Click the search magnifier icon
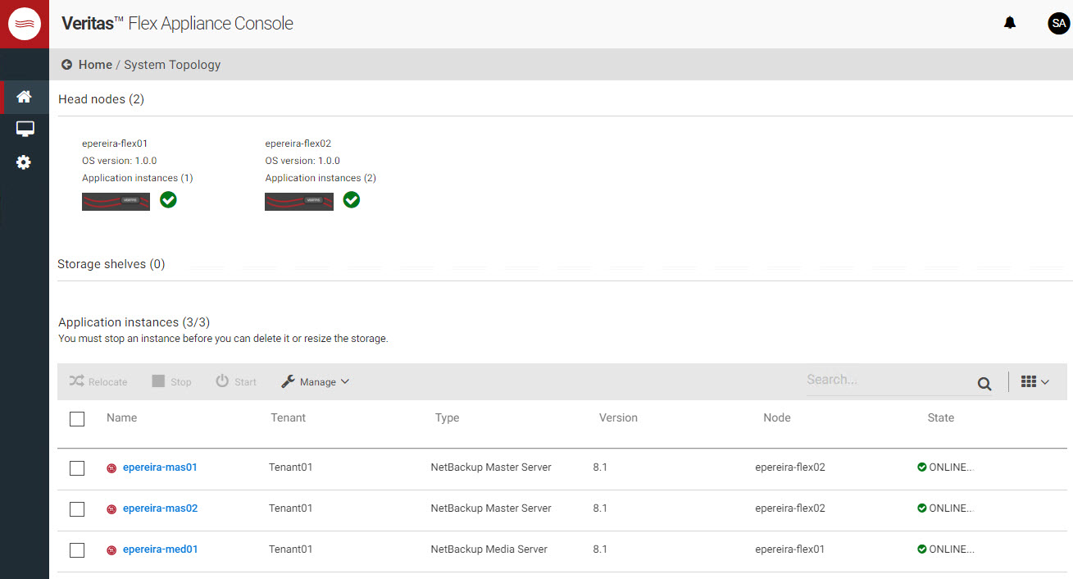The height and width of the screenshot is (579, 1073). pos(984,384)
